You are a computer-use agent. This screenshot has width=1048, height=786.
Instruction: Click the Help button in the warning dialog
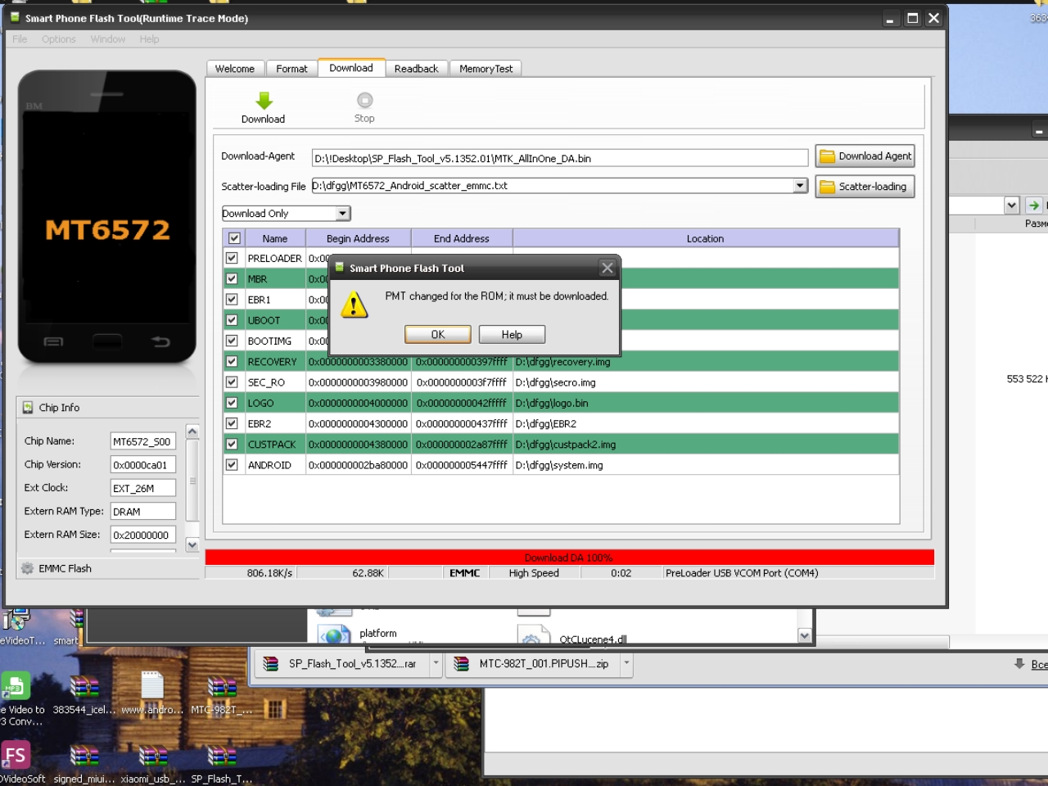[512, 335]
